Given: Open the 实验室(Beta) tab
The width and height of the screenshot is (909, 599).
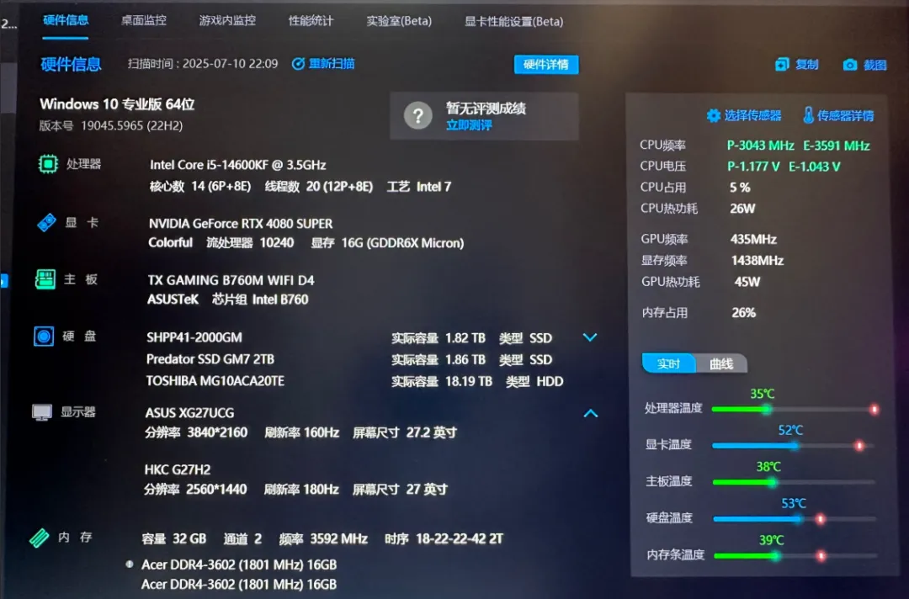Looking at the screenshot, I should tap(399, 21).
